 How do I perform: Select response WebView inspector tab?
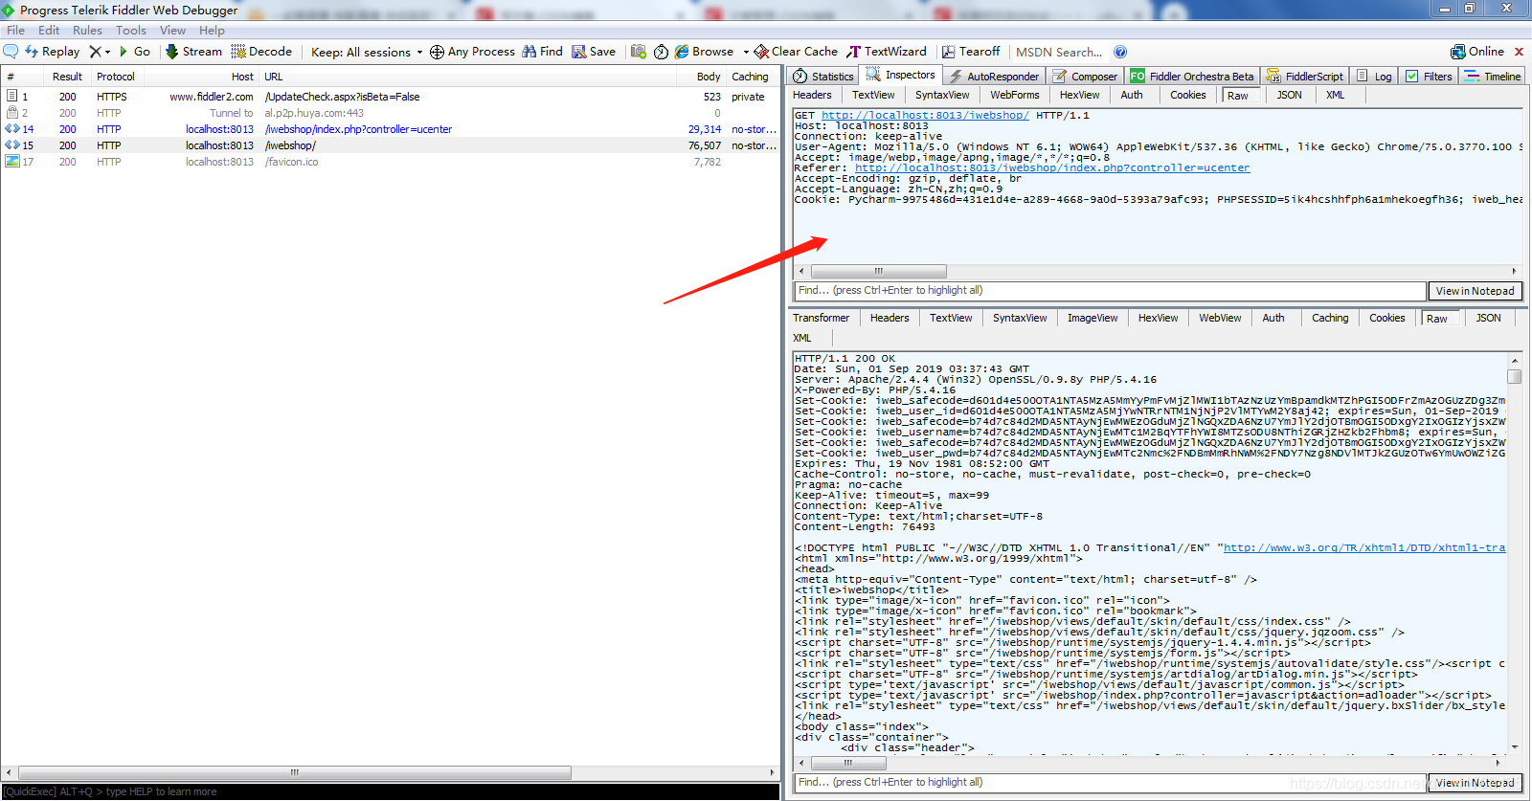(1220, 318)
